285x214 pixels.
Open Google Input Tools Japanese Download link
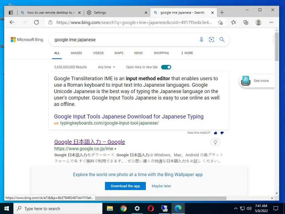pos(129,116)
